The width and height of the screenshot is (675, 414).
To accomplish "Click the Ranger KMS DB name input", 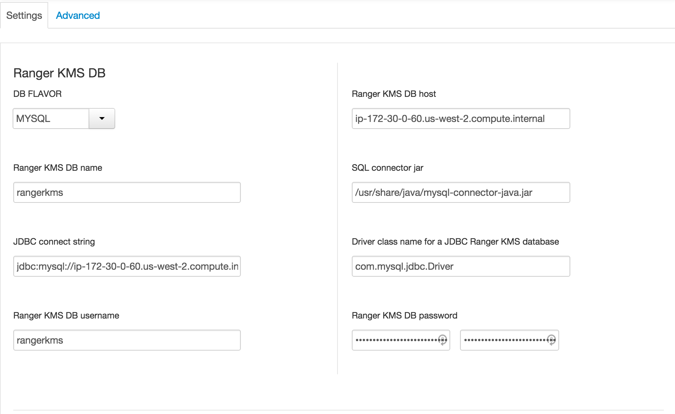I will [127, 192].
